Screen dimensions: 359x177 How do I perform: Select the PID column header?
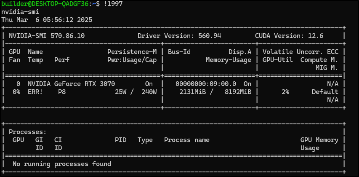[121, 140]
